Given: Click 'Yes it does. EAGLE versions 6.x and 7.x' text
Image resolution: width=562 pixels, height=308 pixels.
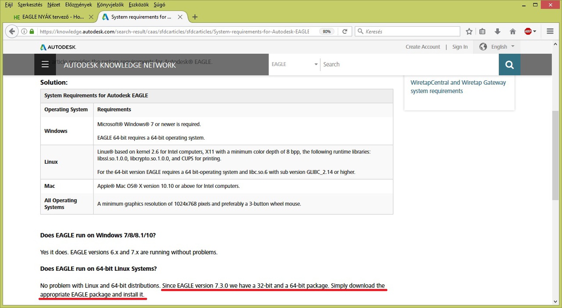Looking at the screenshot, I should tap(129, 252).
